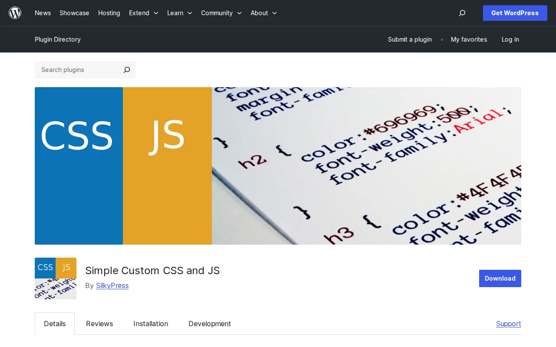The height and width of the screenshot is (347, 556).
Task: Navigate to the Showcase page
Action: pos(74,13)
